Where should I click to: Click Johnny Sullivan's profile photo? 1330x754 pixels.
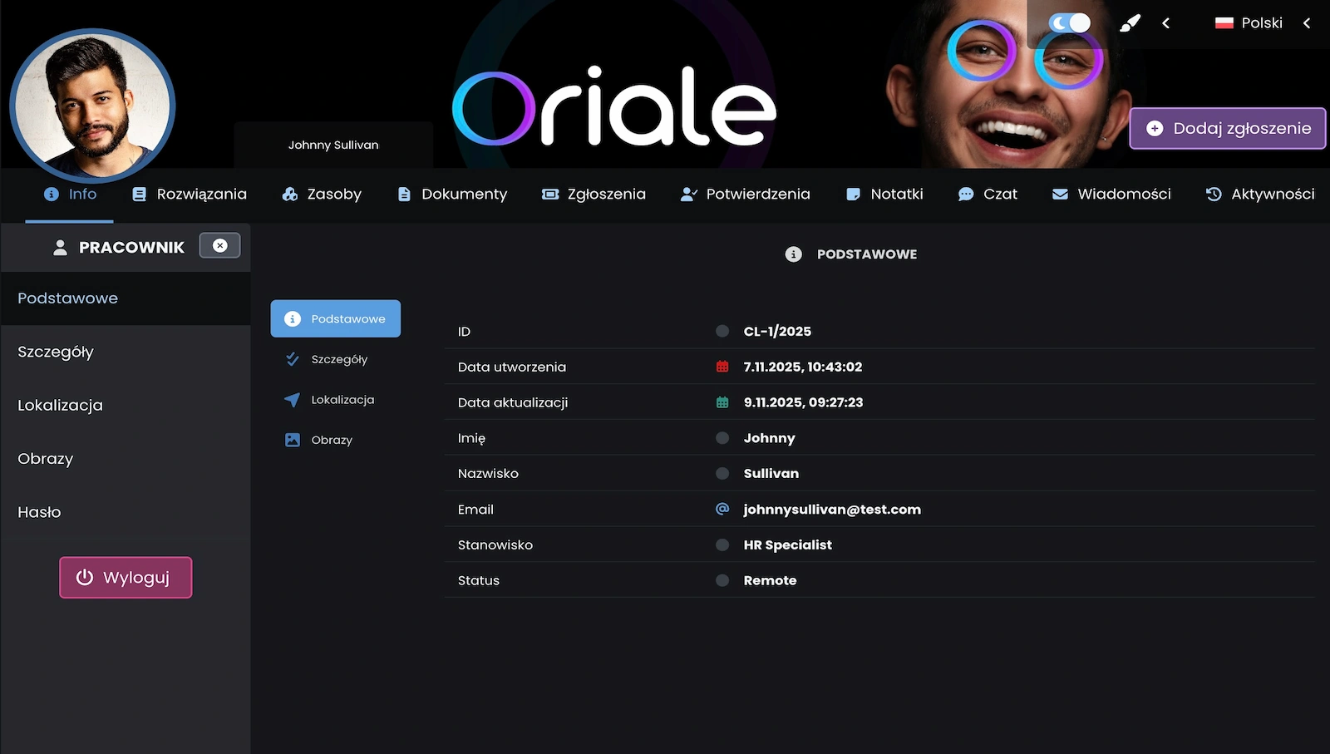pos(92,106)
